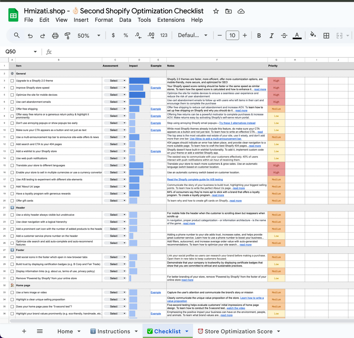This screenshot has height=338, width=354.
Task: Open the Format menu
Action: click(104, 20)
